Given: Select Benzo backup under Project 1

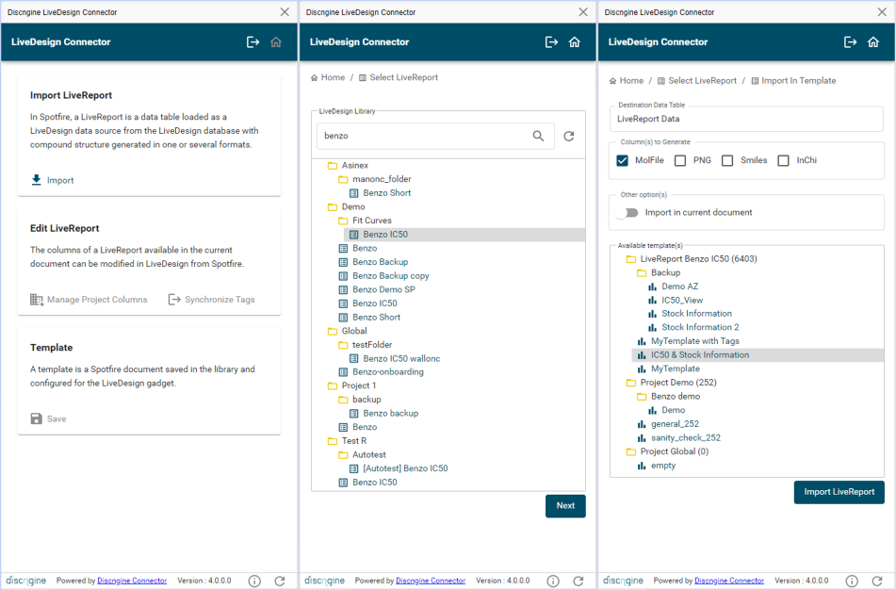Looking at the screenshot, I should pyautogui.click(x=390, y=414).
